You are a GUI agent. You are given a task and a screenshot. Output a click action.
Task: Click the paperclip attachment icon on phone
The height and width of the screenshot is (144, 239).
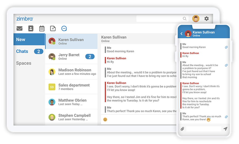click(182, 129)
